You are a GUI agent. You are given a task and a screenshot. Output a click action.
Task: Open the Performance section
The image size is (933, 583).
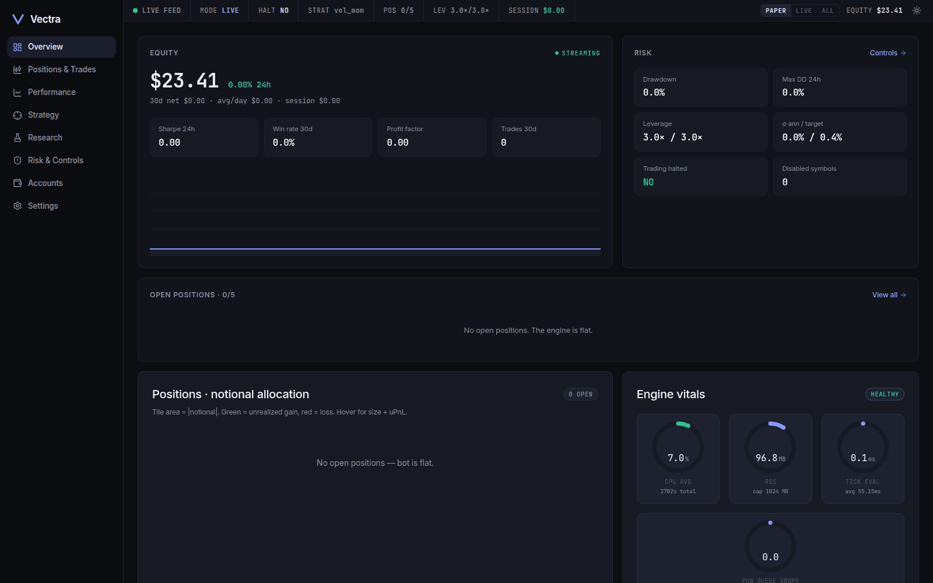pyautogui.click(x=61, y=92)
